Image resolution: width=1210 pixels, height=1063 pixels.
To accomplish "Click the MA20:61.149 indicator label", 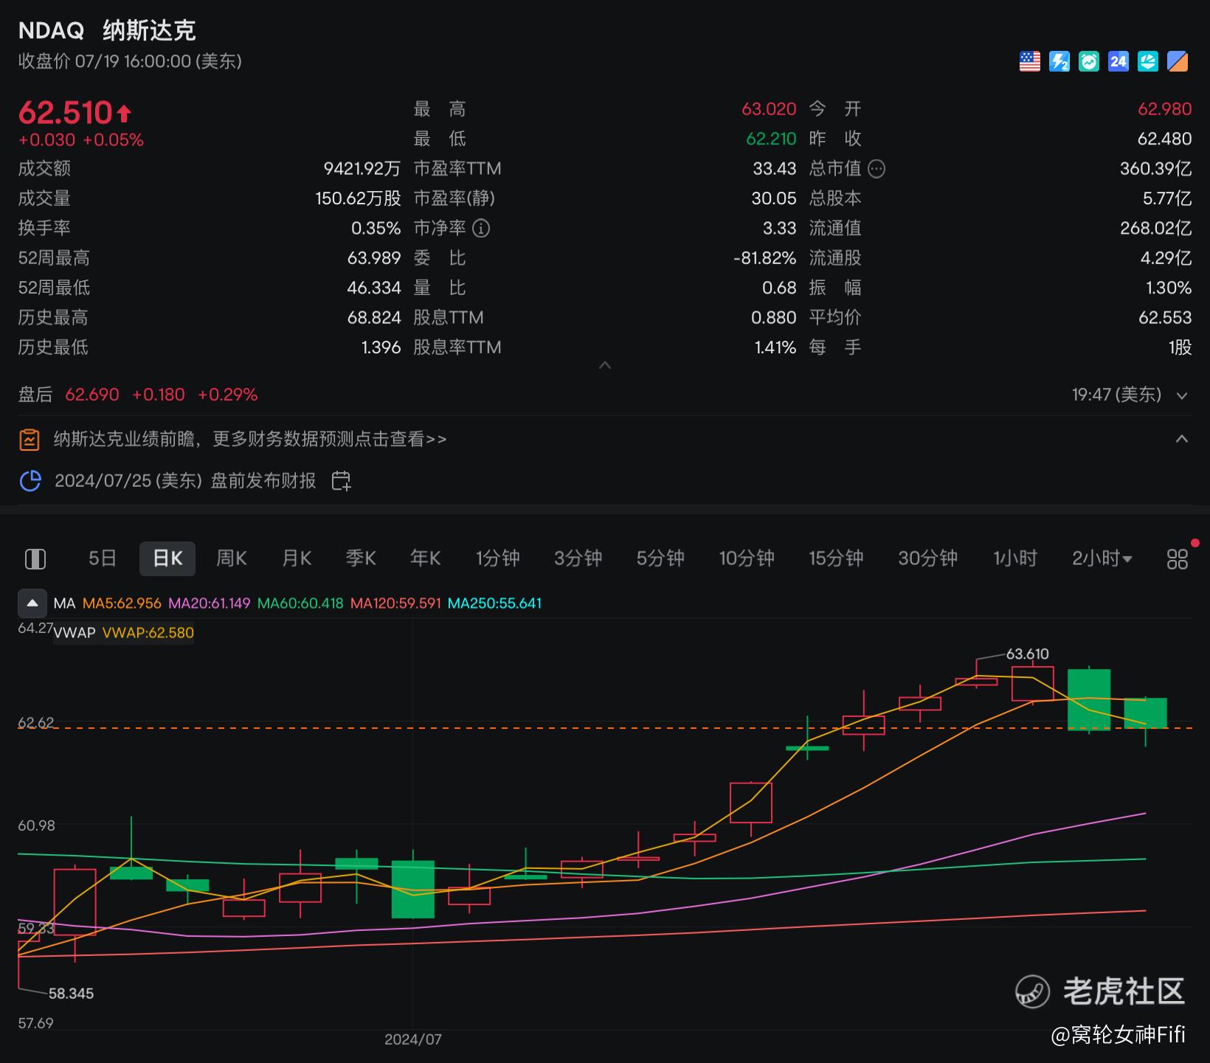I will pyautogui.click(x=210, y=603).
